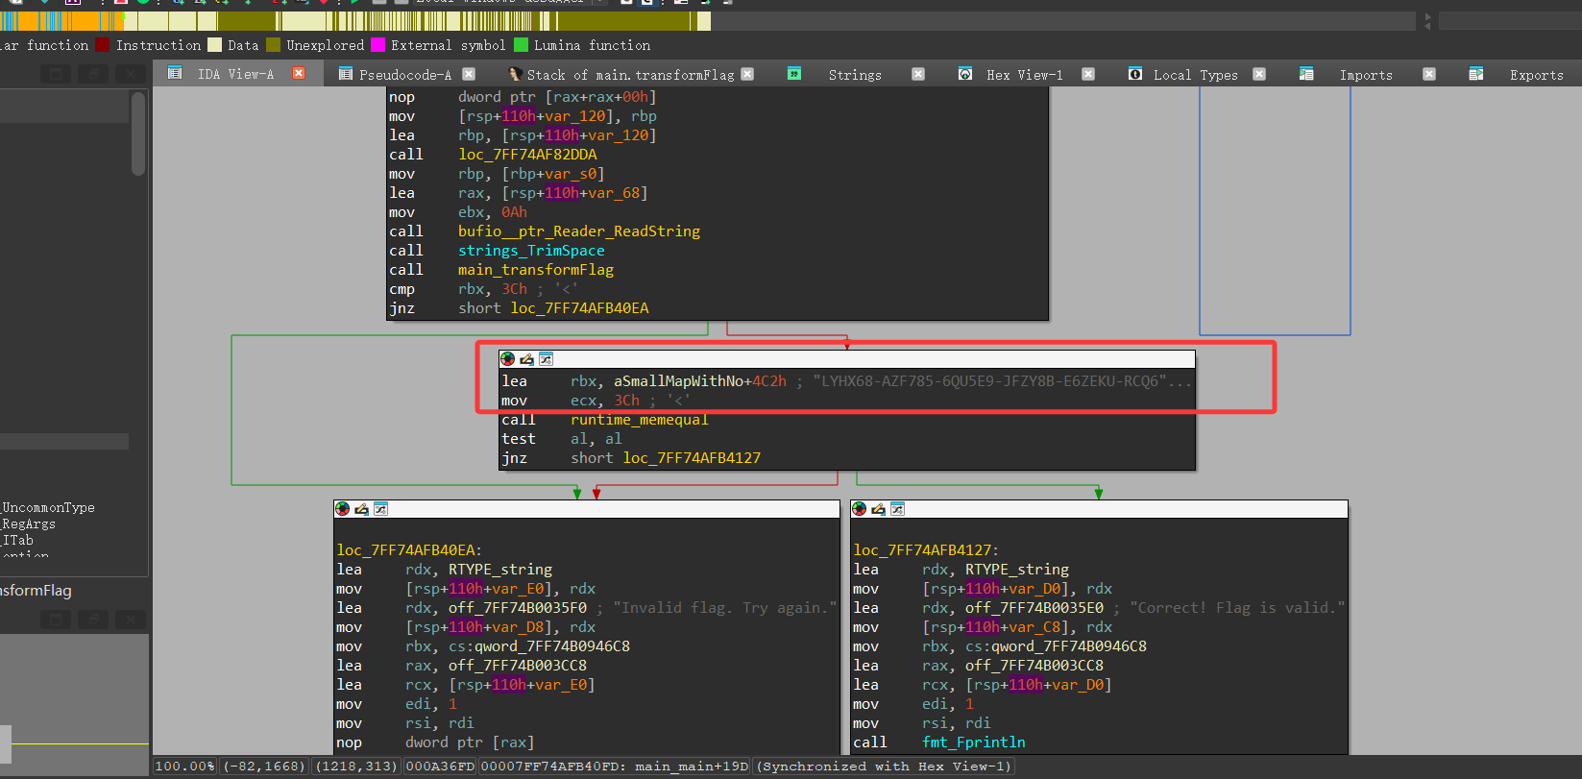Follow the main_transformFlag call reference
1582x779 pixels.
tap(535, 270)
